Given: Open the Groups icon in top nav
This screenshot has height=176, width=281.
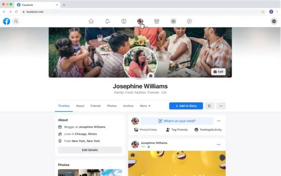Looking at the screenshot, I should click(x=173, y=21).
